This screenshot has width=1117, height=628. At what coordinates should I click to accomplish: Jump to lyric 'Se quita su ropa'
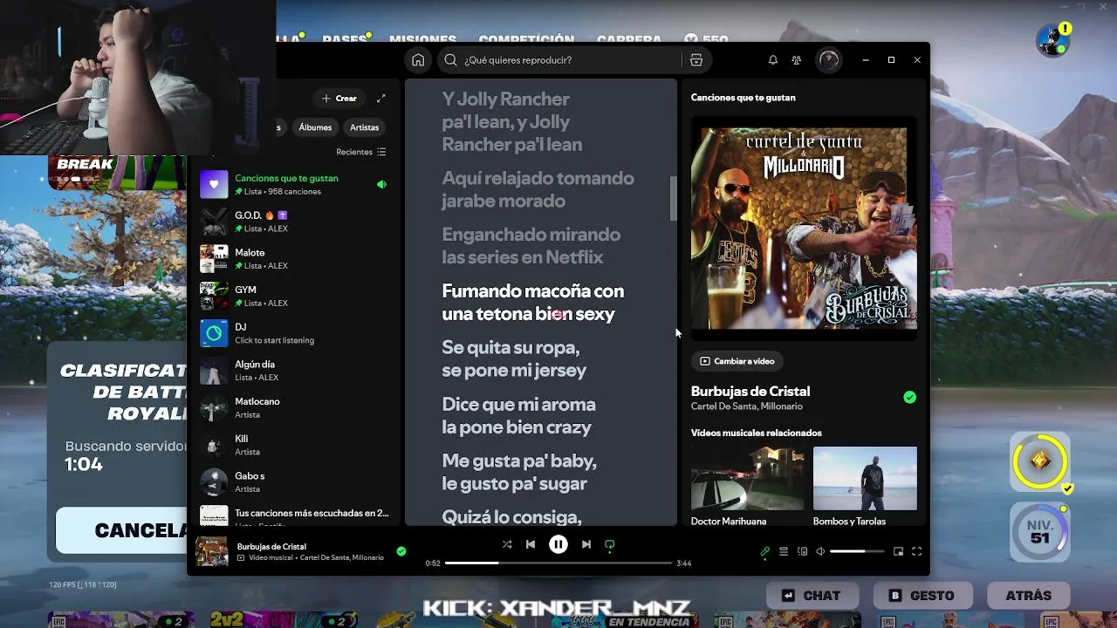click(514, 358)
